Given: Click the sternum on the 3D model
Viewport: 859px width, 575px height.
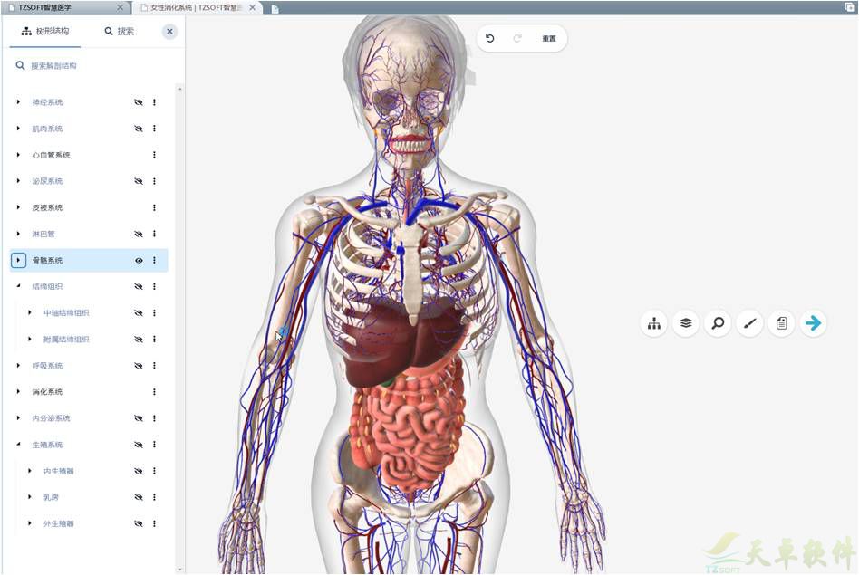Looking at the screenshot, I should [x=413, y=273].
